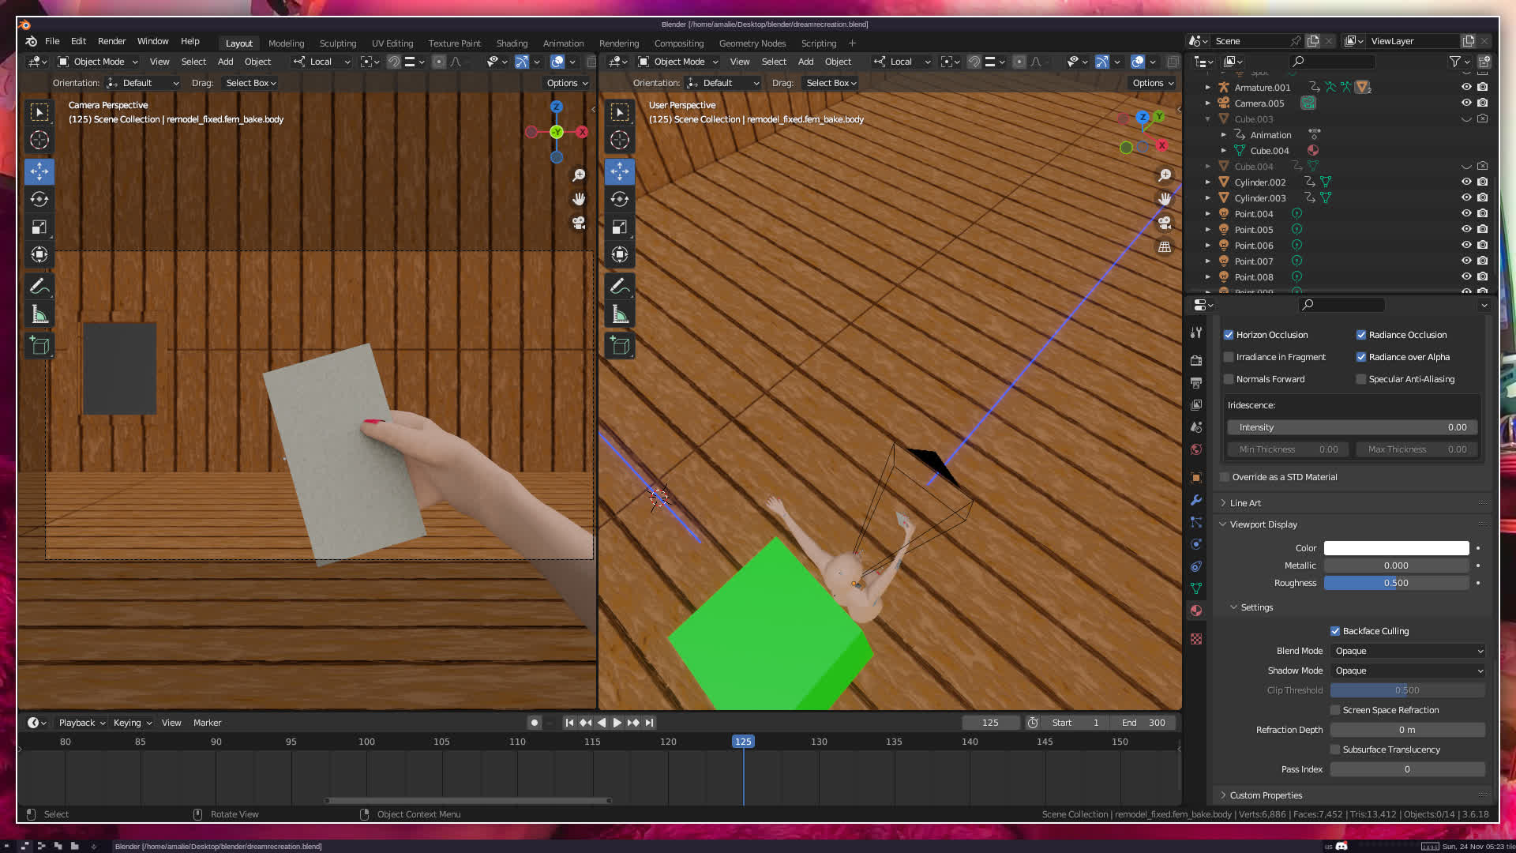The height and width of the screenshot is (853, 1516).
Task: Click the Viewport Display Color swatch
Action: tap(1396, 548)
